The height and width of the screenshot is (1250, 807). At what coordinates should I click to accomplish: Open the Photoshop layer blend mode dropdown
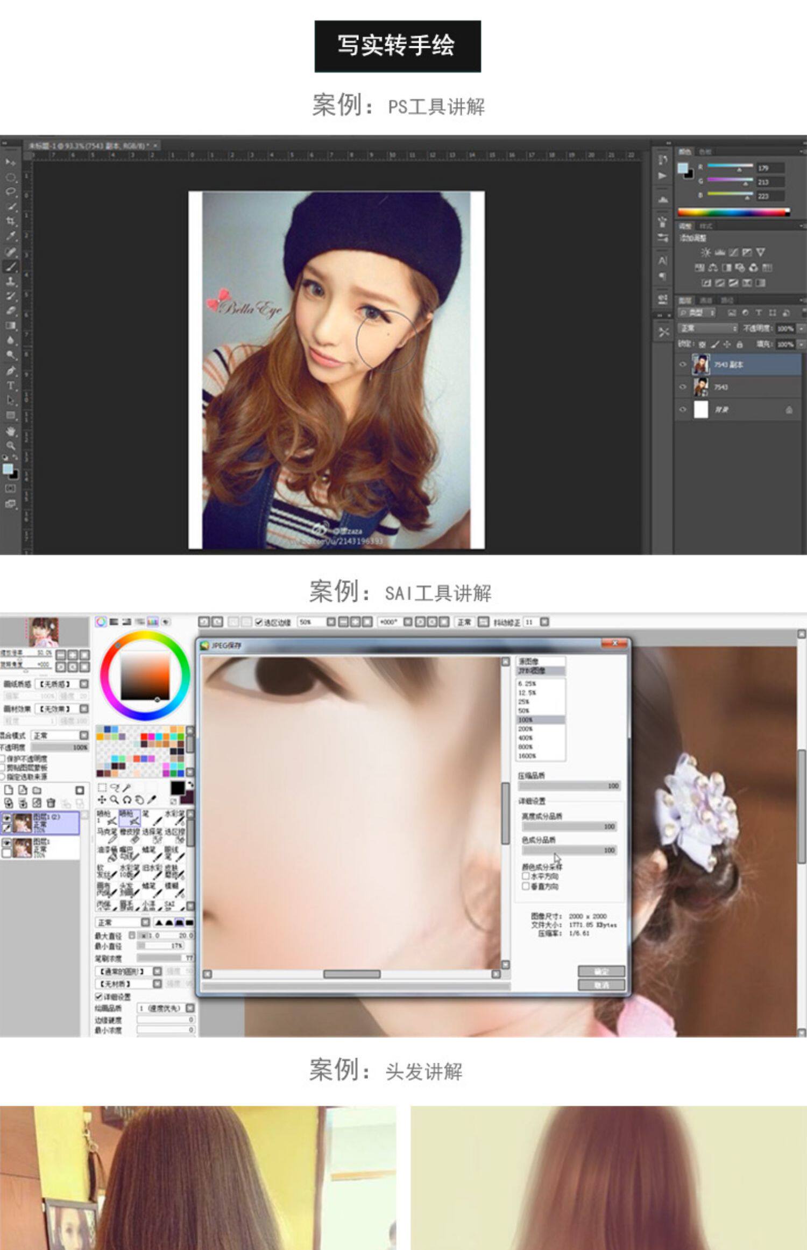tap(708, 328)
